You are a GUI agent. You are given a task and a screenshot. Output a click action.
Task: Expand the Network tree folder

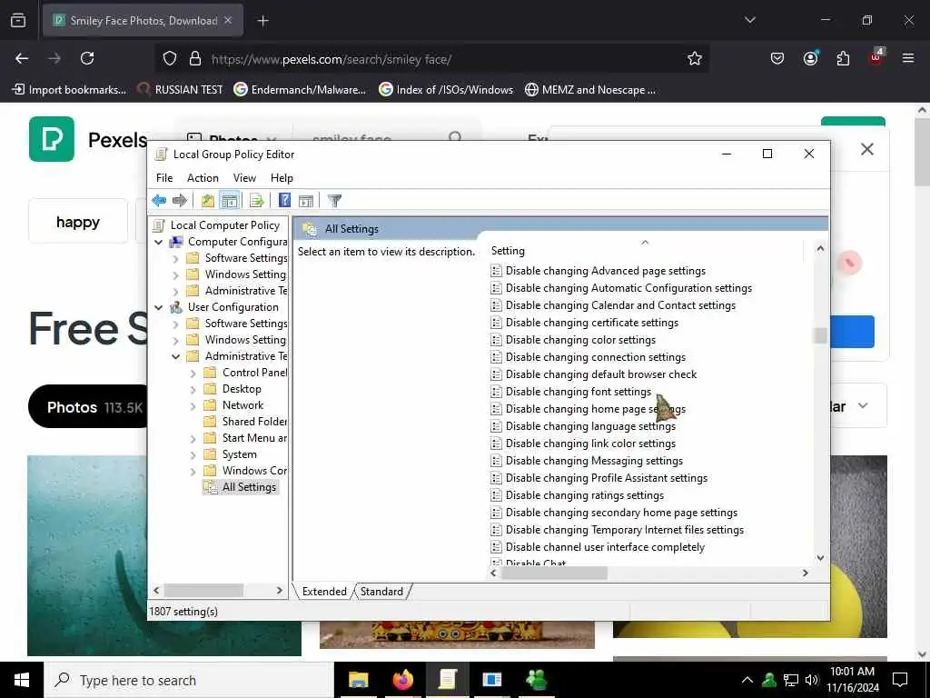[x=193, y=406]
